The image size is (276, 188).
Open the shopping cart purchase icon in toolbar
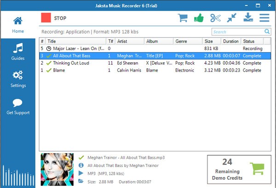point(183,18)
